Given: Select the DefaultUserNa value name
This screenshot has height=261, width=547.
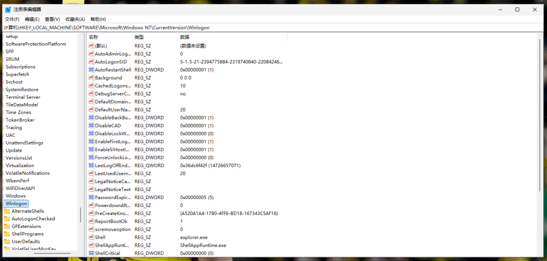Looking at the screenshot, I should [113, 110].
